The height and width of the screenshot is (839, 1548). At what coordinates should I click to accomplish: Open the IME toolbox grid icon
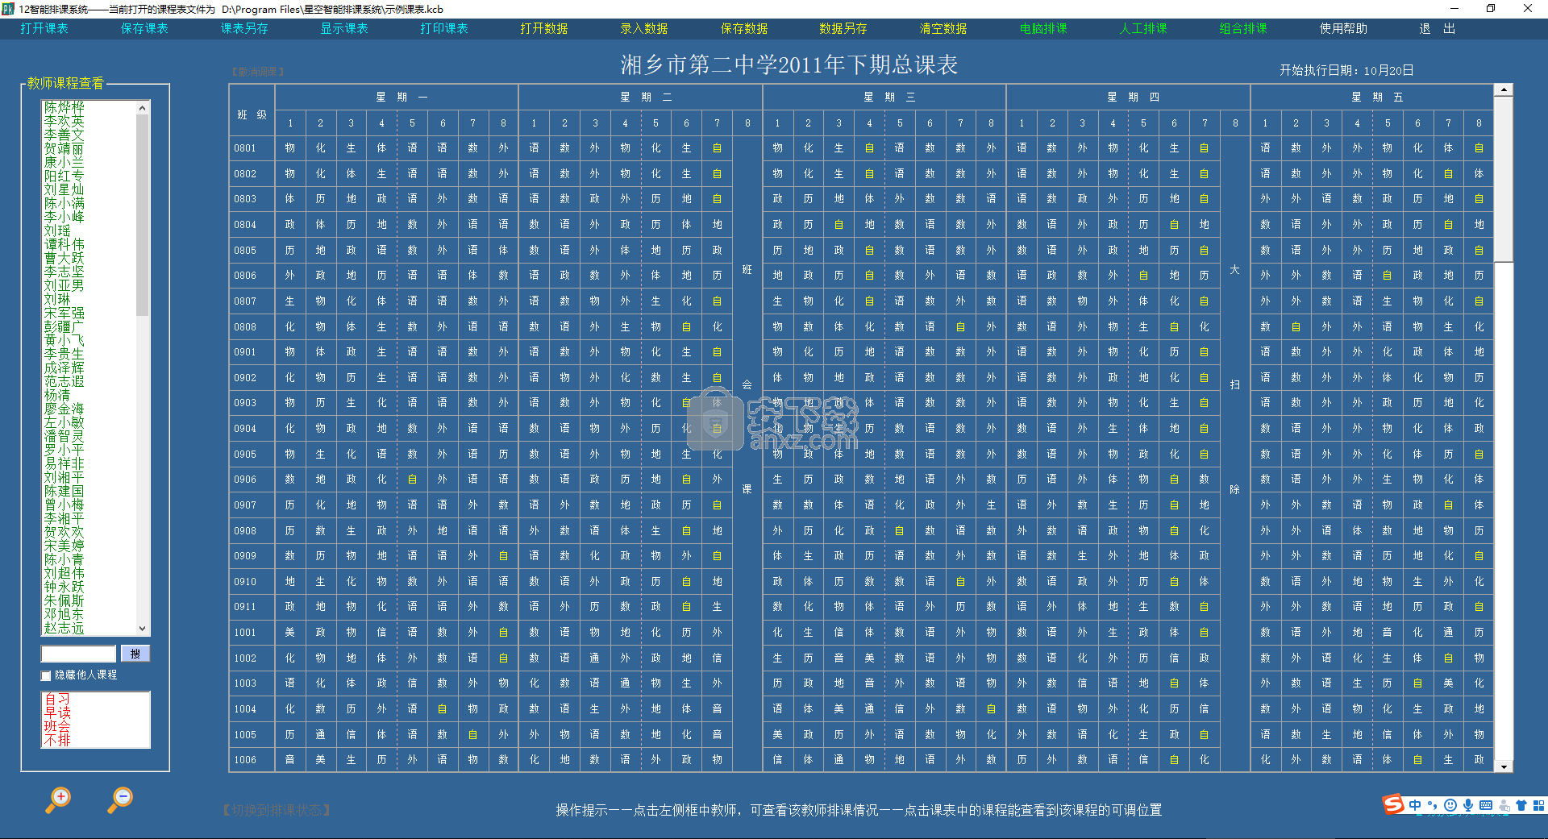tap(1538, 805)
